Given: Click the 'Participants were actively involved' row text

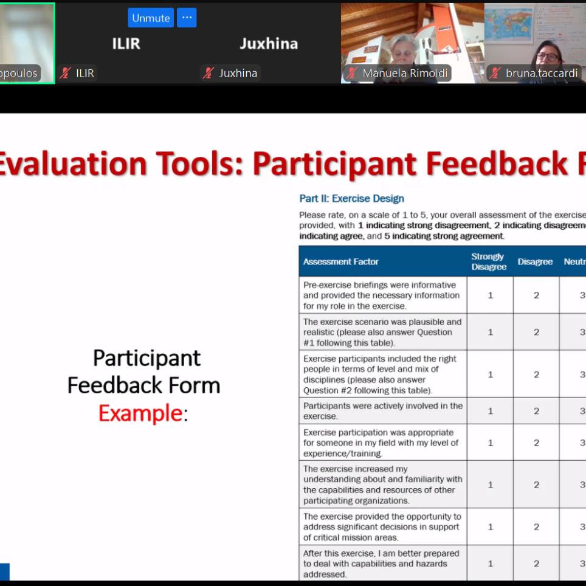Looking at the screenshot, I should point(383,411).
